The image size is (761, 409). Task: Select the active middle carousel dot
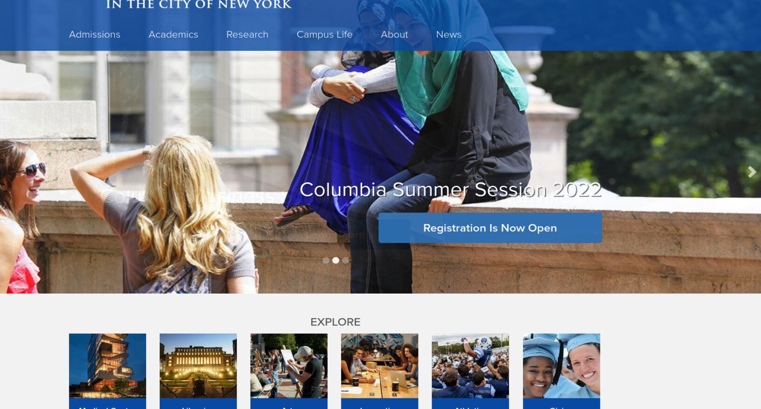pyautogui.click(x=336, y=260)
